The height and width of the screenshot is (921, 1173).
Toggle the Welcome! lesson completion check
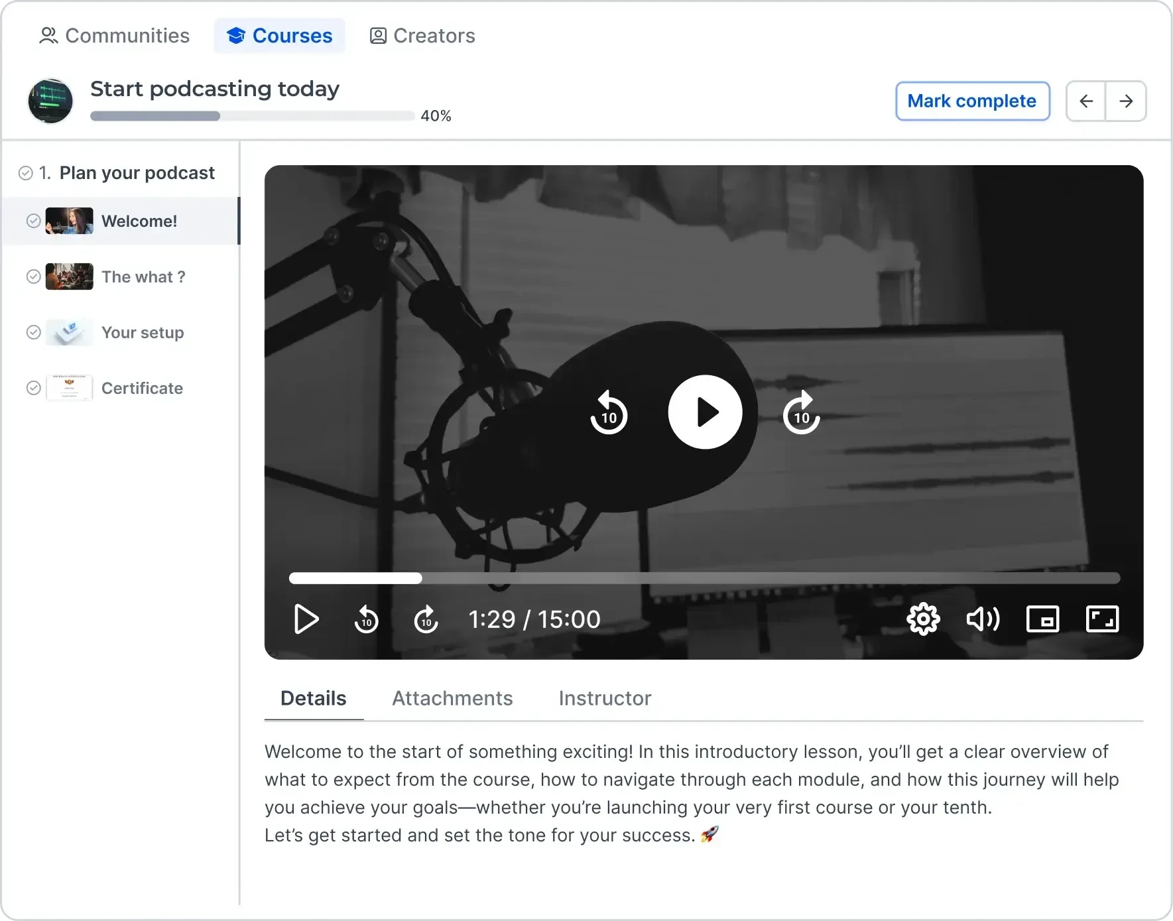point(33,221)
